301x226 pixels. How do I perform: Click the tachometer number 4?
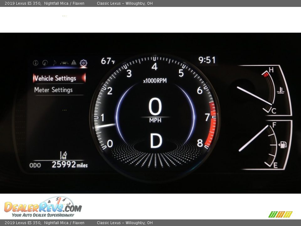tap(155, 67)
